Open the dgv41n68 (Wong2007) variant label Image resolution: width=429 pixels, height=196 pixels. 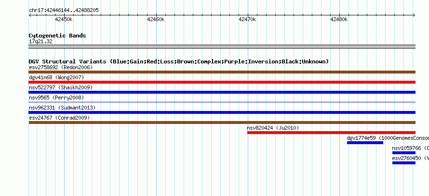(56, 77)
